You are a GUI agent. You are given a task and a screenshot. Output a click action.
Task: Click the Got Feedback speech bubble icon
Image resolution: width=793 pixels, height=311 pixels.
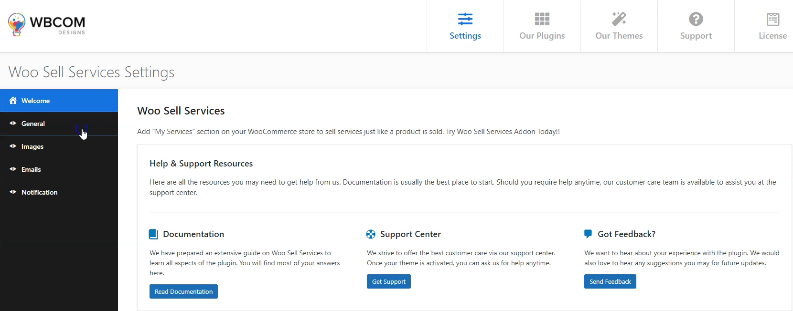pos(588,234)
